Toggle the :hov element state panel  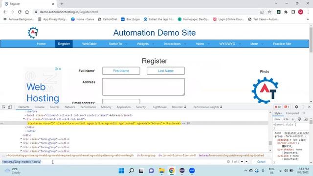pos(277,119)
